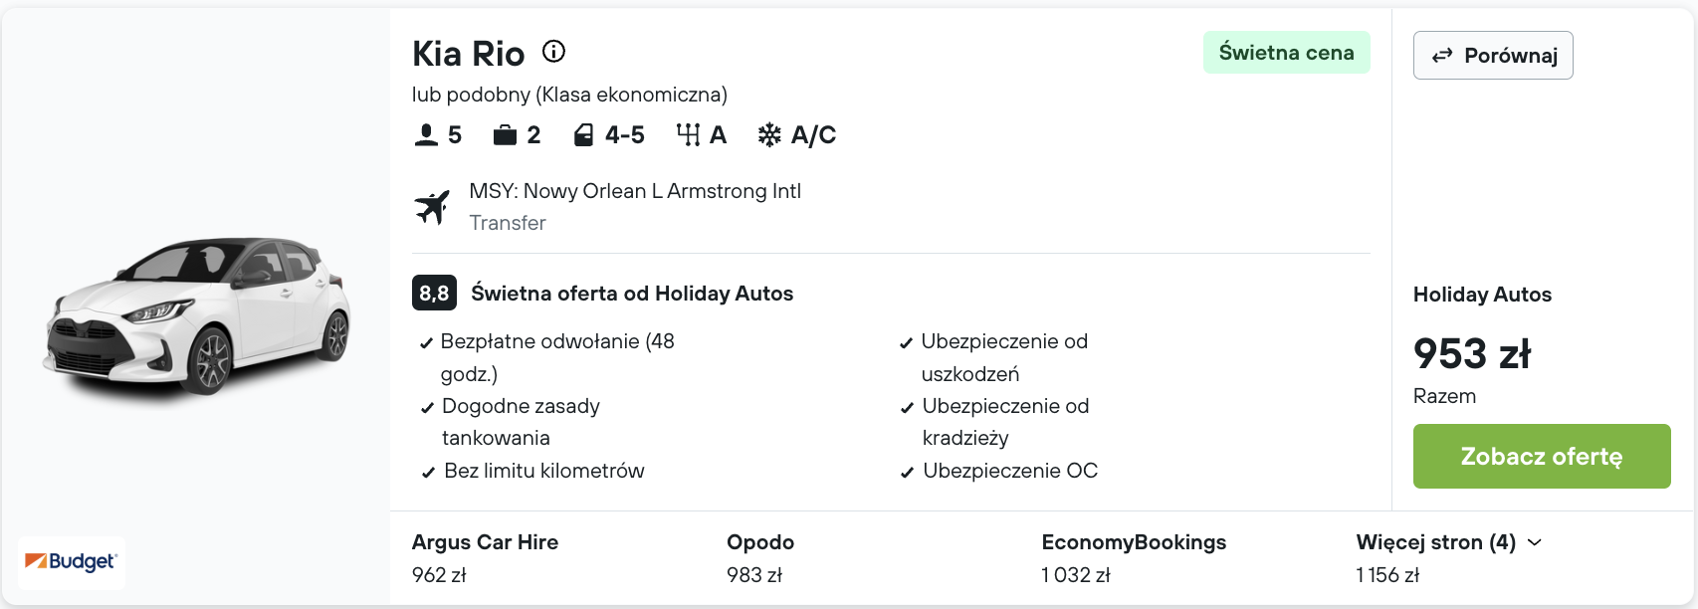This screenshot has height=609, width=1698.
Task: Click the white Kia Rio car image
Action: tap(197, 320)
